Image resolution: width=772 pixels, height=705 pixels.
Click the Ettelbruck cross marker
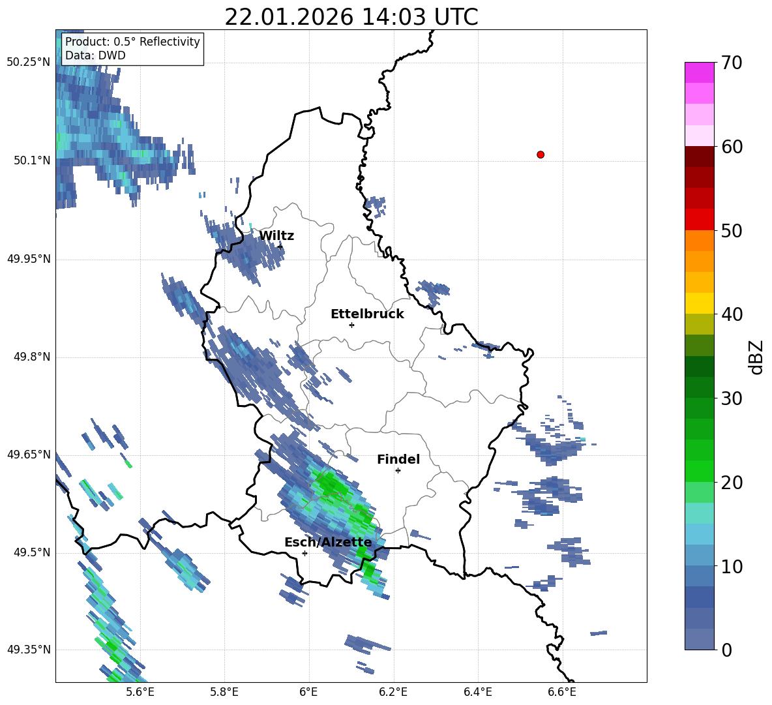(x=351, y=325)
